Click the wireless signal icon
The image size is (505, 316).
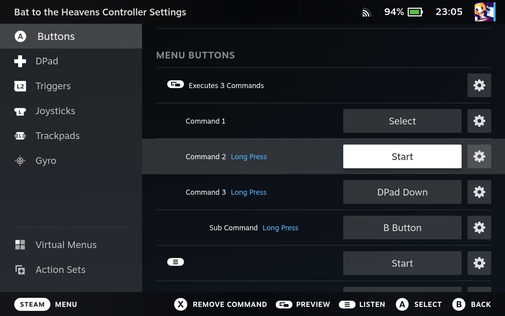(x=367, y=13)
